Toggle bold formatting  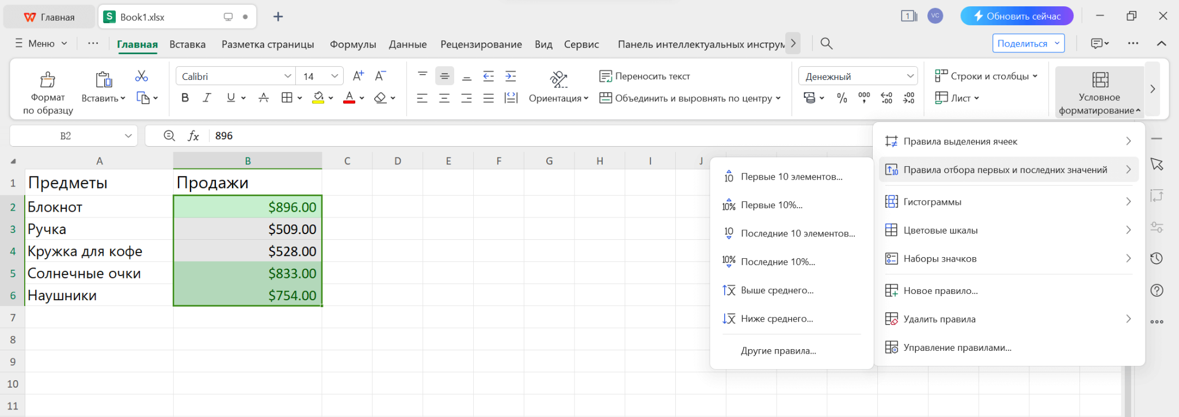185,98
